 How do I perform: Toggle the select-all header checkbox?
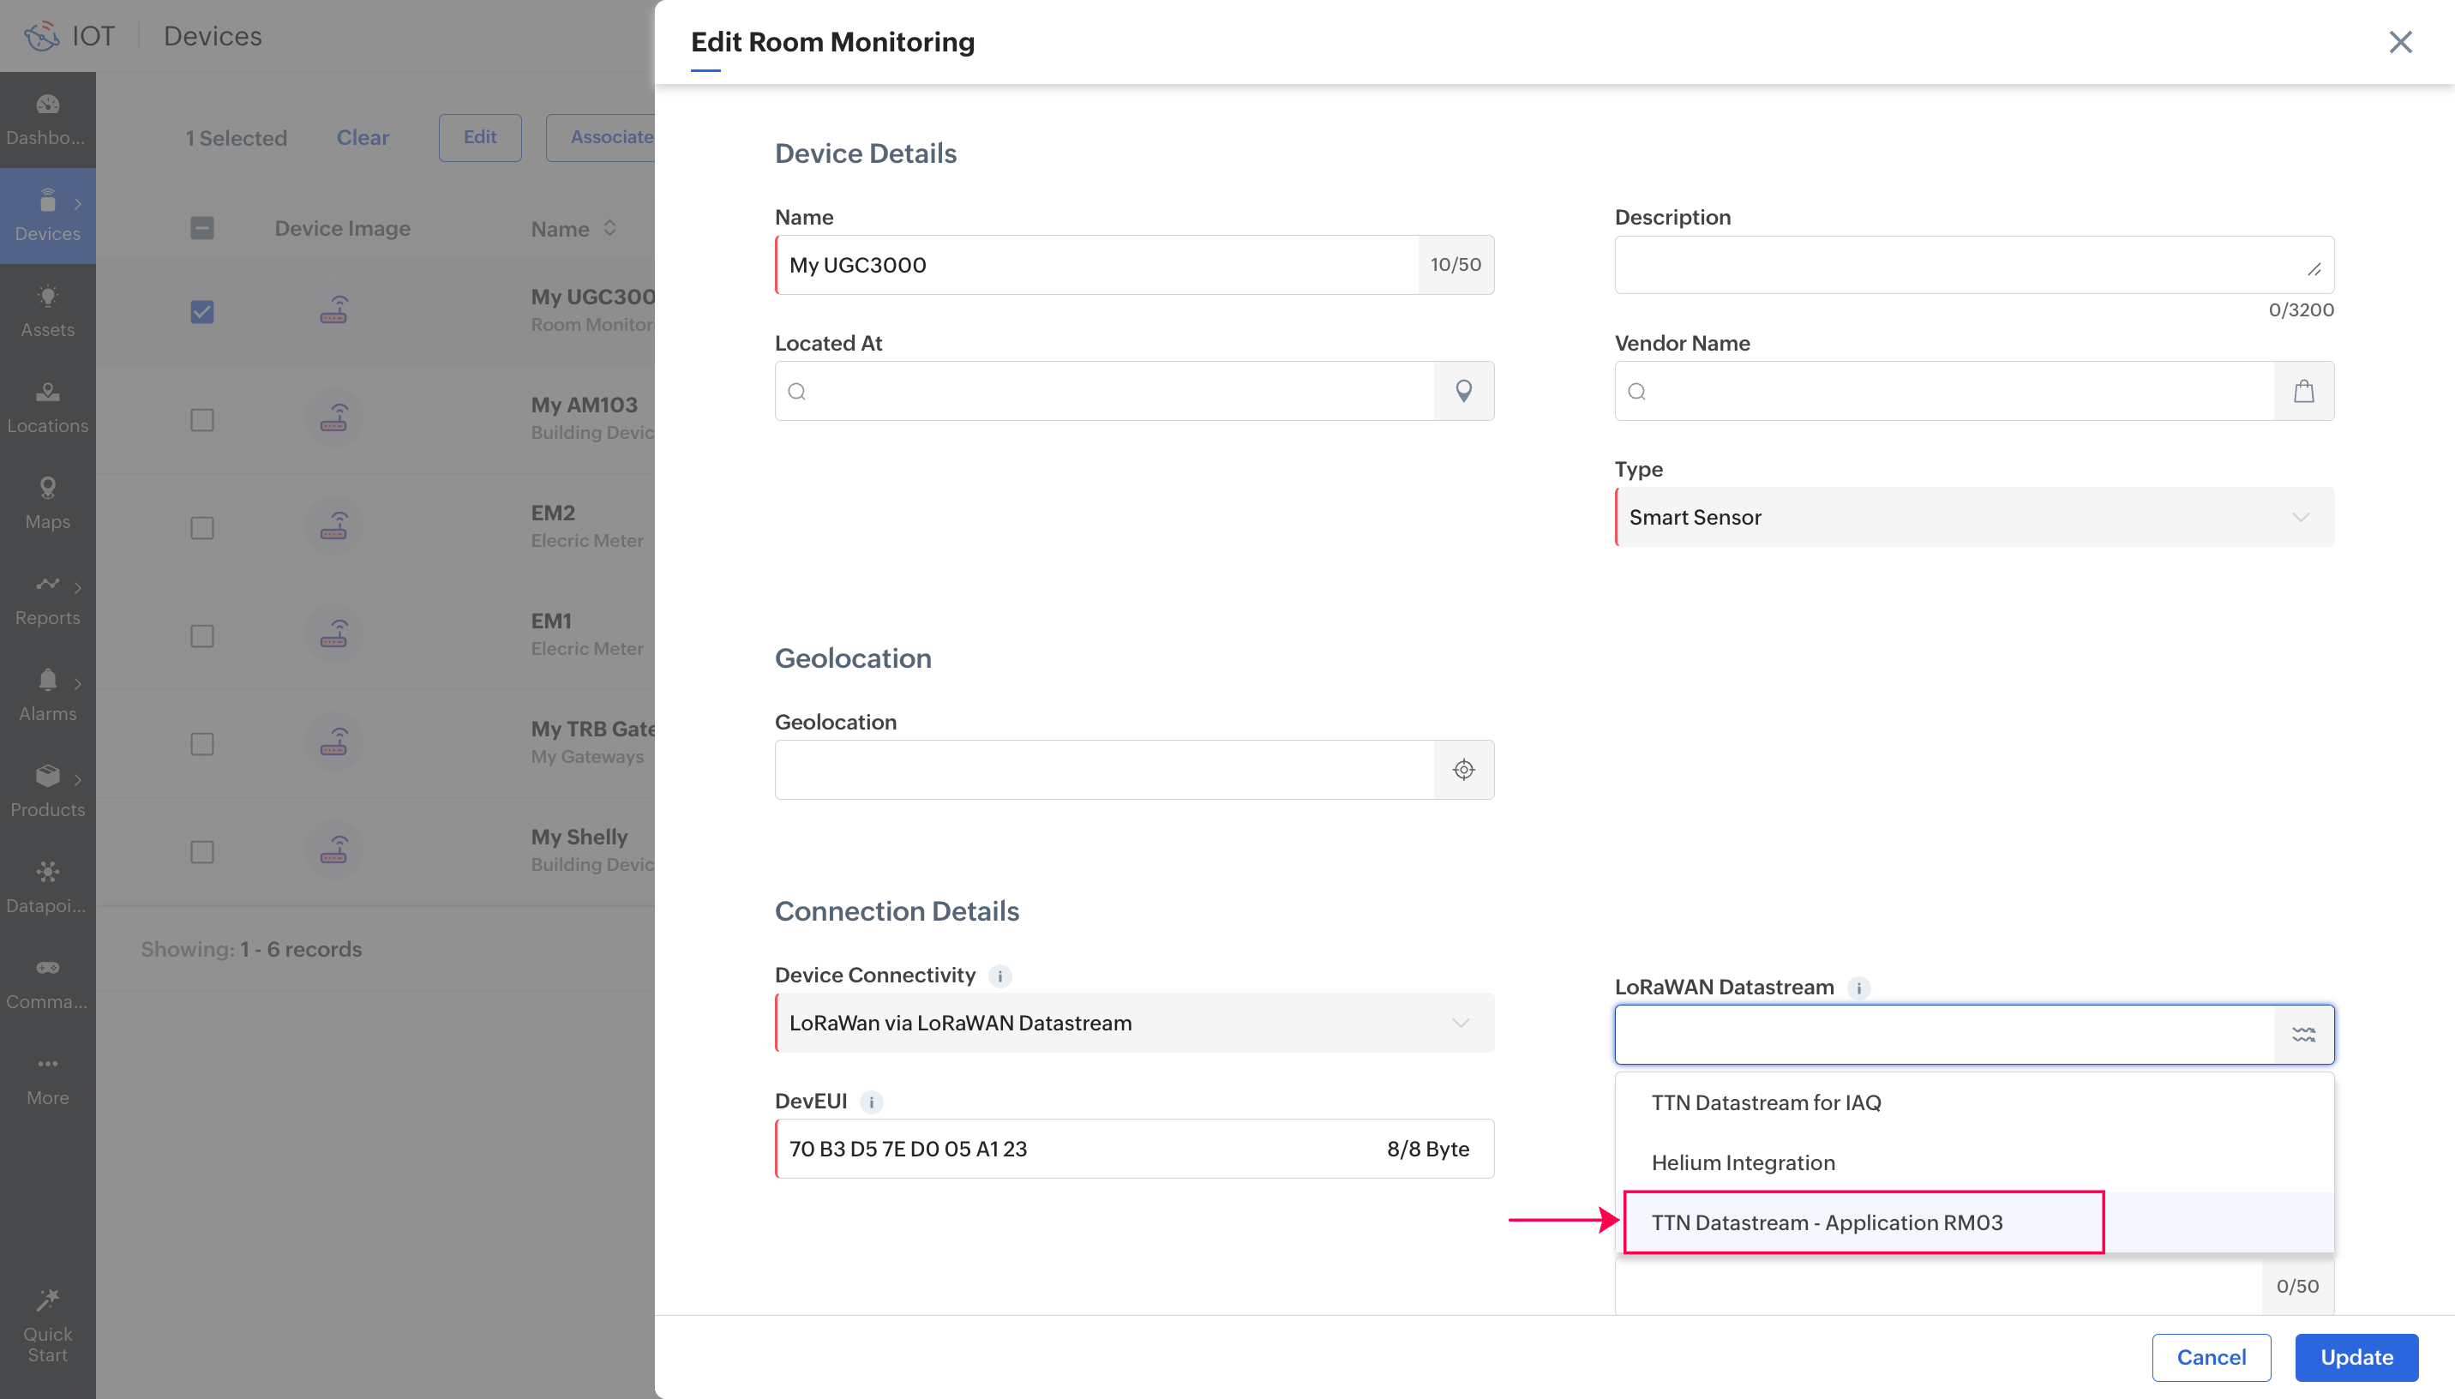coord(201,228)
